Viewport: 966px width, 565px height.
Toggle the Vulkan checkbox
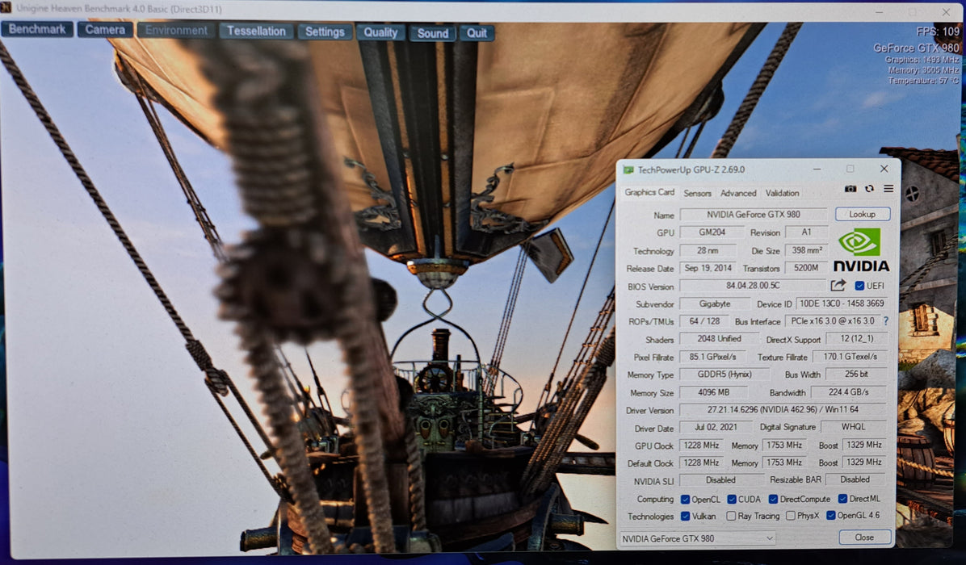click(x=685, y=516)
